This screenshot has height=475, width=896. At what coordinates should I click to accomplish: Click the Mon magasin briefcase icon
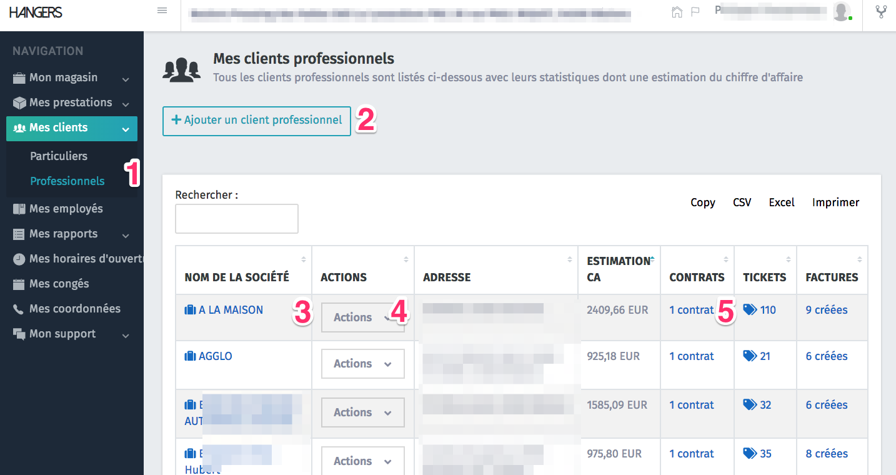(19, 78)
